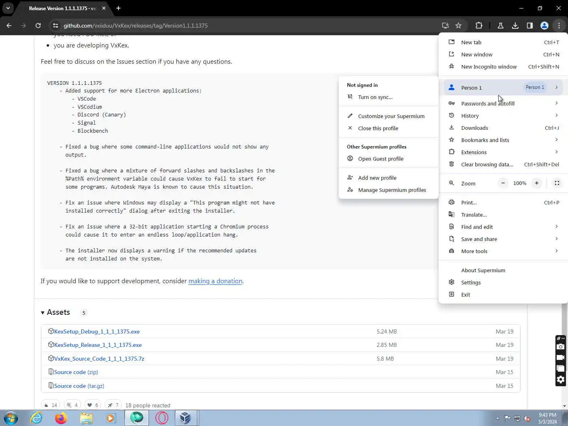The width and height of the screenshot is (568, 426).
Task: Select Print from the menu
Action: (503, 202)
